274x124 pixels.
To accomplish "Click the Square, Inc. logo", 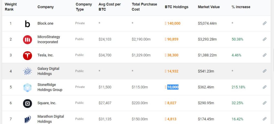I will pyautogui.click(x=28, y=103).
